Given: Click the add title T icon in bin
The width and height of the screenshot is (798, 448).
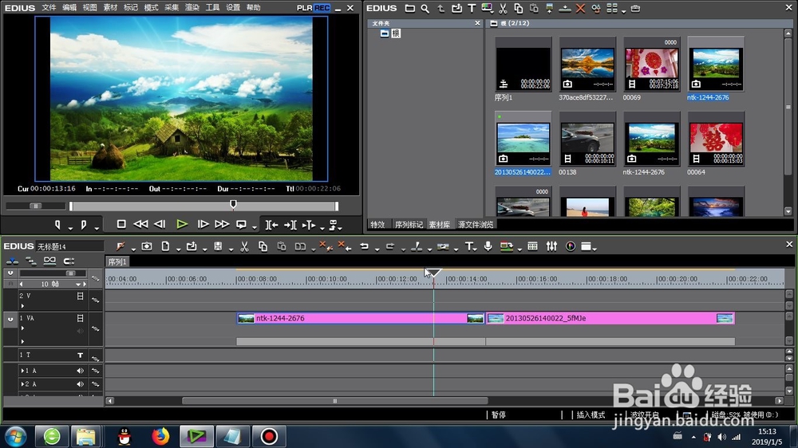Looking at the screenshot, I should tap(472, 8).
